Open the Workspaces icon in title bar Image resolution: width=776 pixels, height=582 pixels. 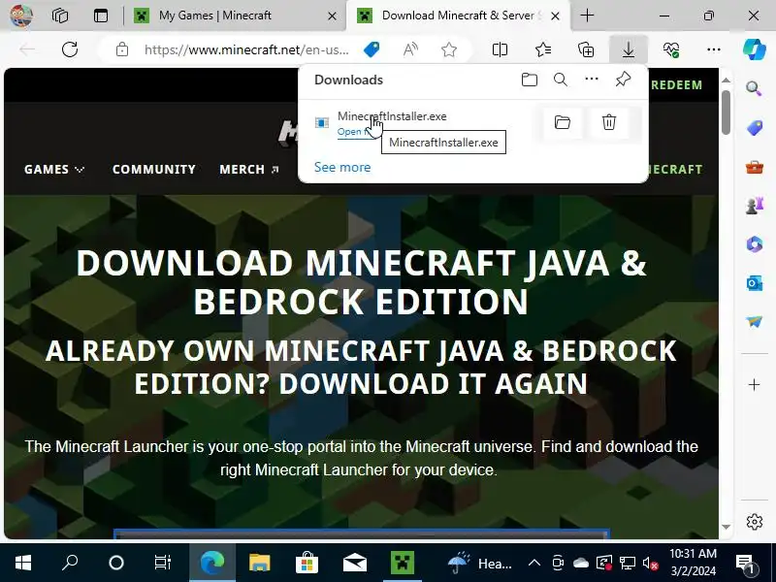click(x=60, y=16)
